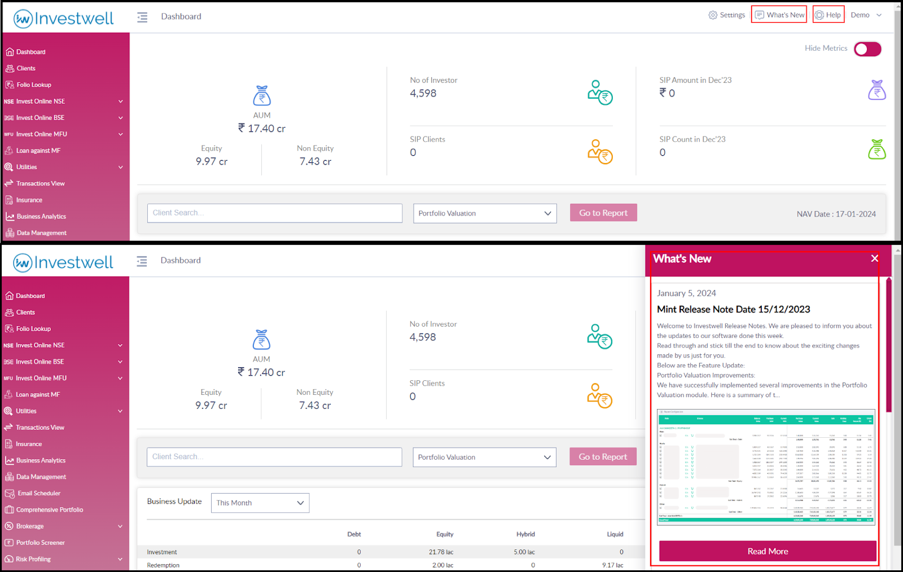Open Data Management in Hide Metrics view sidebar

(36, 233)
